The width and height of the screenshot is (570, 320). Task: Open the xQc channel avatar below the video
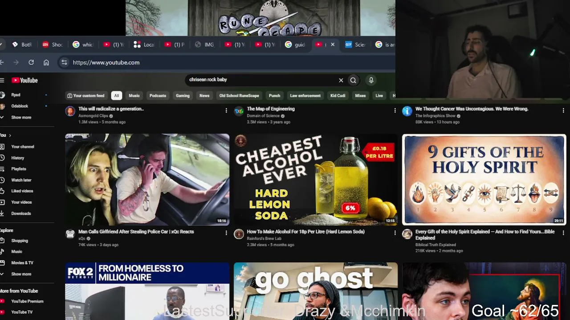coord(70,234)
